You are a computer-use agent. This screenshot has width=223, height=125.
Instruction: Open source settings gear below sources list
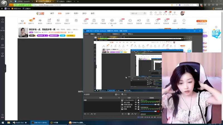[129, 114]
